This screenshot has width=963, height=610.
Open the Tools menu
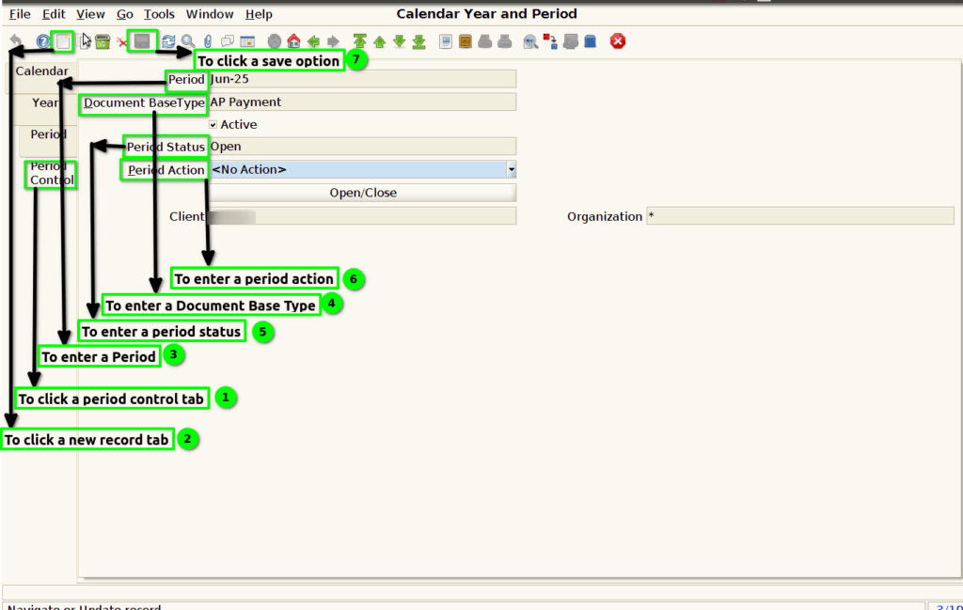(x=159, y=13)
